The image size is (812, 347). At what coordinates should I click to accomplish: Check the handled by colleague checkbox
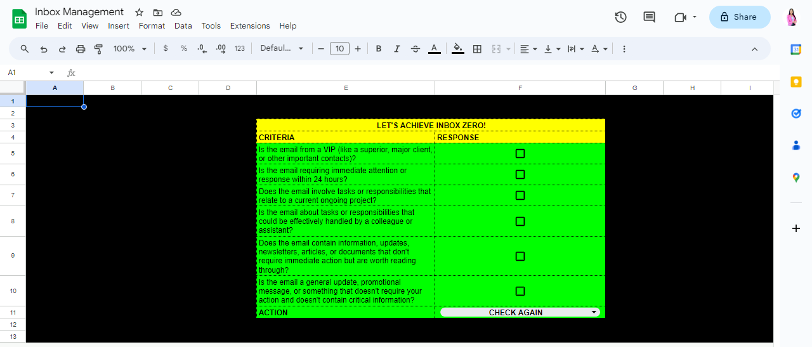point(520,221)
